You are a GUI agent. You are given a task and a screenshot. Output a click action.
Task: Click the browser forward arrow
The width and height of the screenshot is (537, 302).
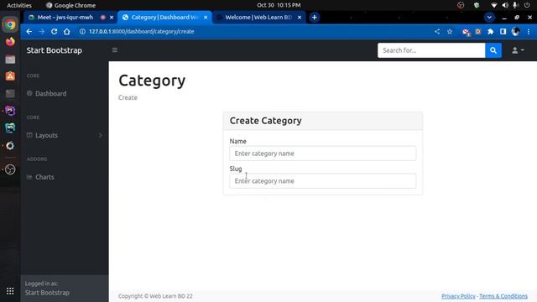coord(41,32)
